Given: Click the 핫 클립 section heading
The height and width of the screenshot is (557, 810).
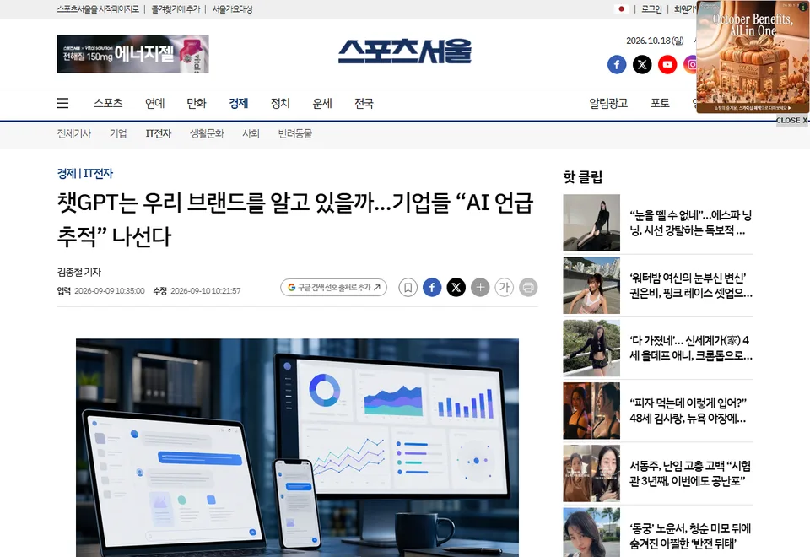Looking at the screenshot, I should click(583, 177).
